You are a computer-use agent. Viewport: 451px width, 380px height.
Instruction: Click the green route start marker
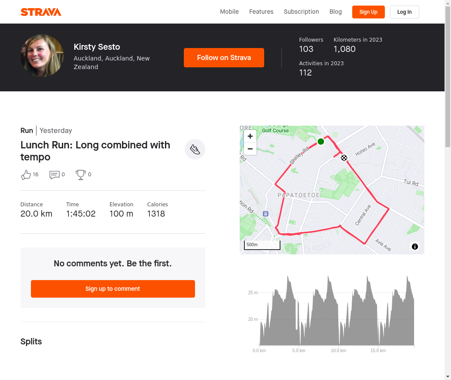point(321,142)
